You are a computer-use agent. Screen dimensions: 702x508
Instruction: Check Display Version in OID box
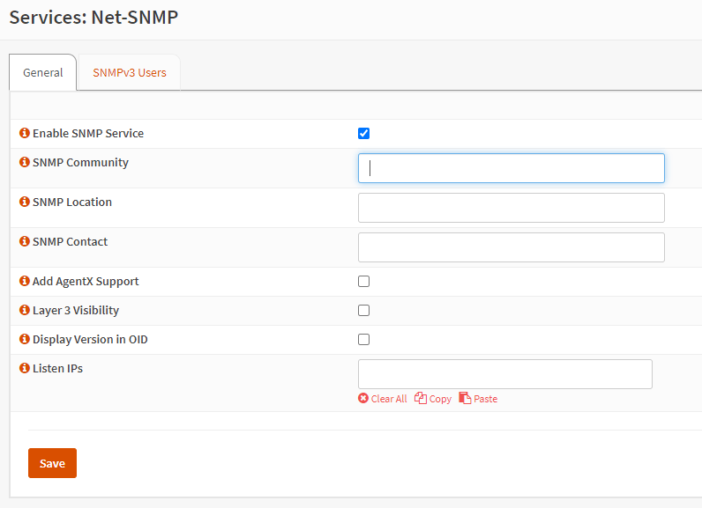pyautogui.click(x=363, y=339)
